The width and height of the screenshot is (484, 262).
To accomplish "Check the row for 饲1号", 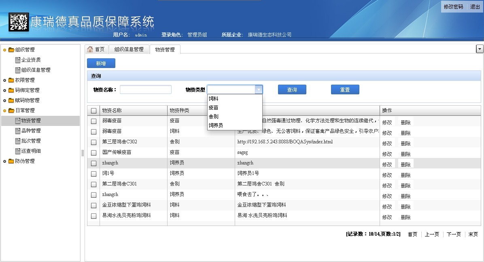I will point(94,174).
